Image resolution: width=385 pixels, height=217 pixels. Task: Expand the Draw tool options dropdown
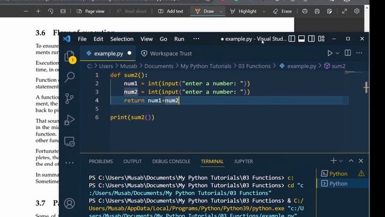(x=221, y=11)
